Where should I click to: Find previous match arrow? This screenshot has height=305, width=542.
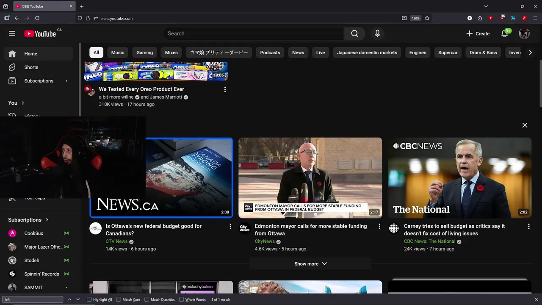[69, 299]
